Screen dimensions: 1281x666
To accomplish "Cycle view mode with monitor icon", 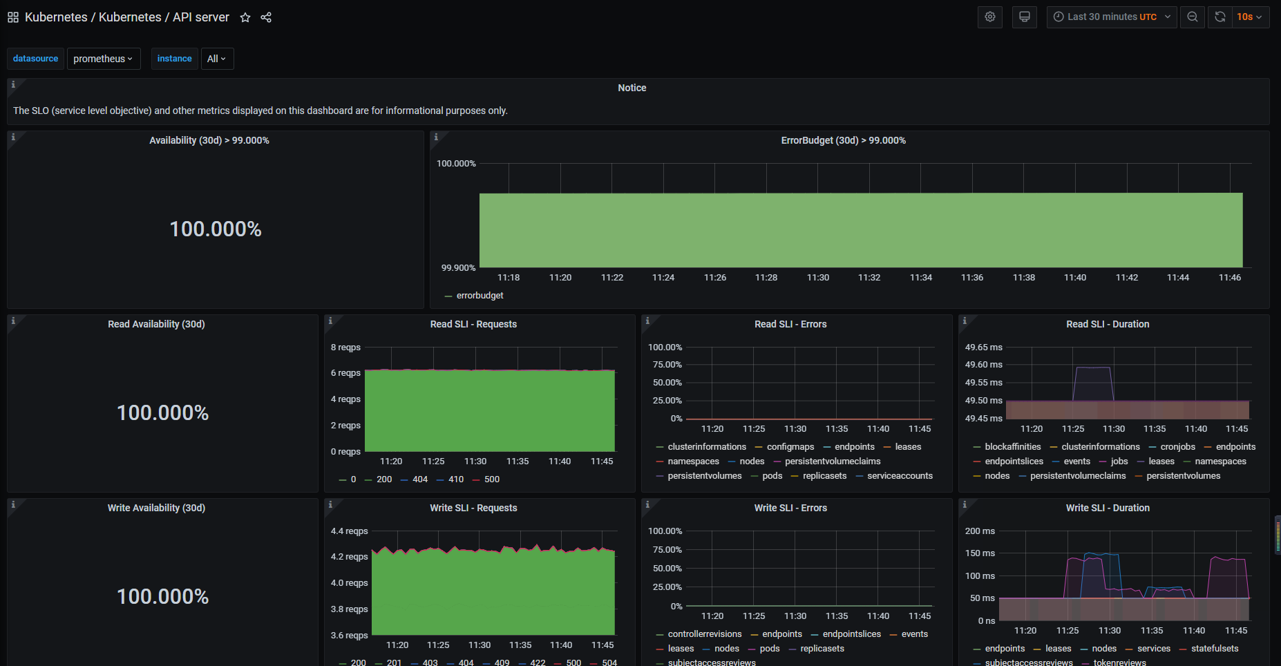I will [x=1025, y=17].
